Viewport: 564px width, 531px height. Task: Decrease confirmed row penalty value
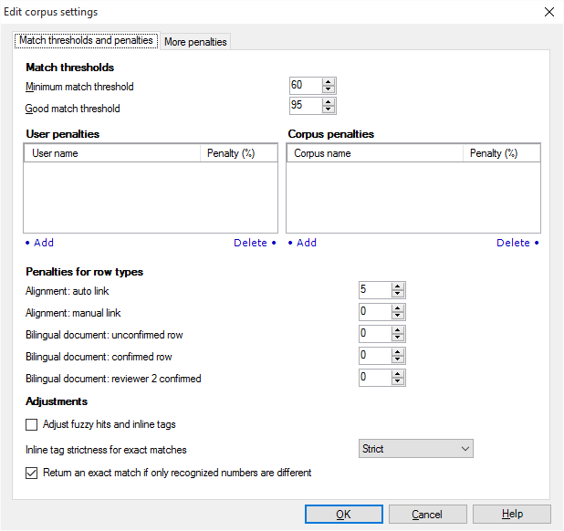click(x=397, y=360)
